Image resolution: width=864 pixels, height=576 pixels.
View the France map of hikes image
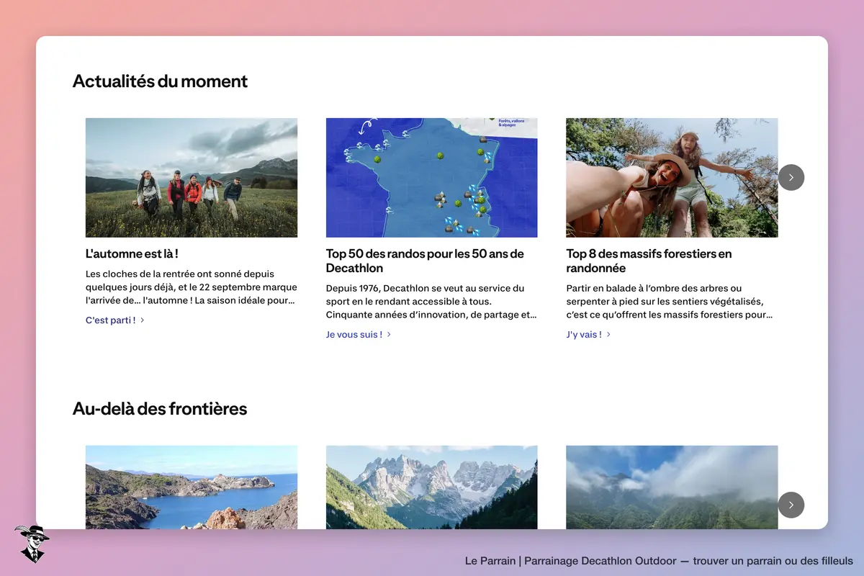pos(432,178)
